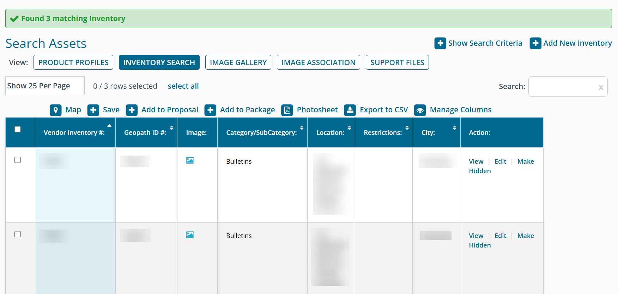Click plus icon for Add New Inventory
This screenshot has height=294, width=618.
click(x=535, y=43)
